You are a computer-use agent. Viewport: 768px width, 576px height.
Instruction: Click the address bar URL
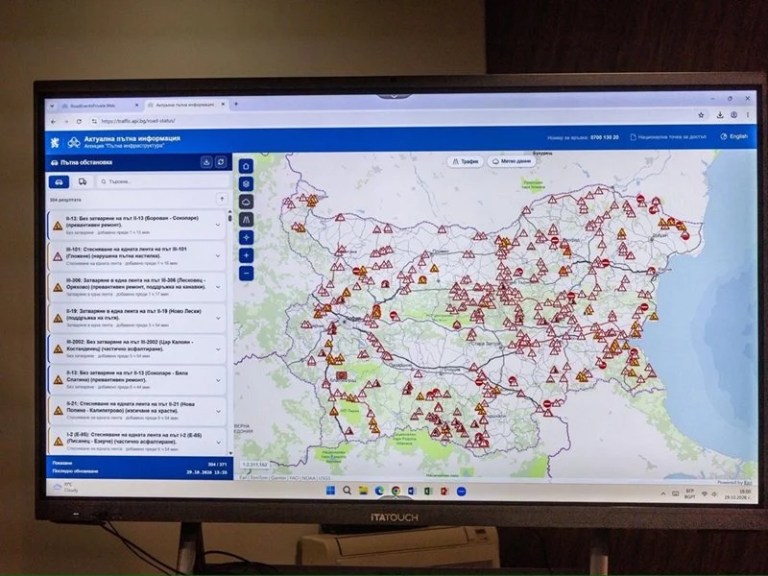coord(138,121)
